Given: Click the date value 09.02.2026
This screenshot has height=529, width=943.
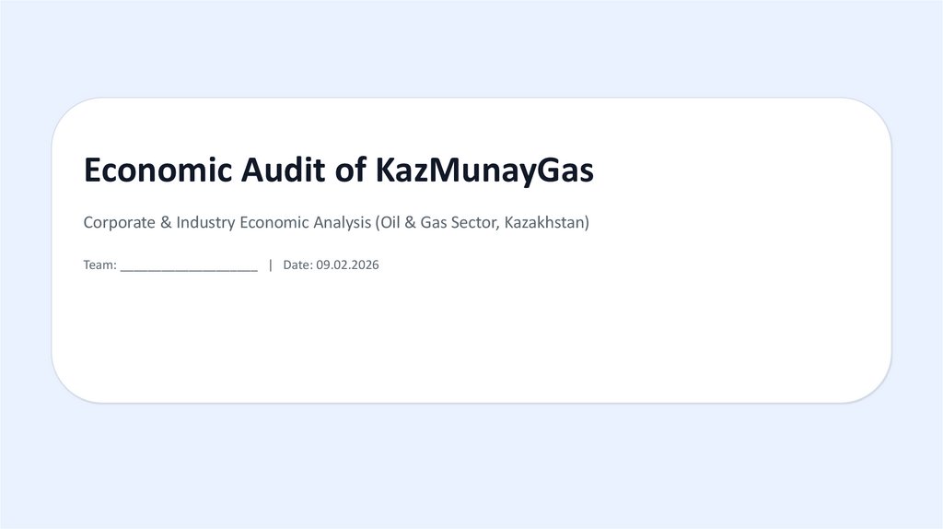Looking at the screenshot, I should (348, 265).
